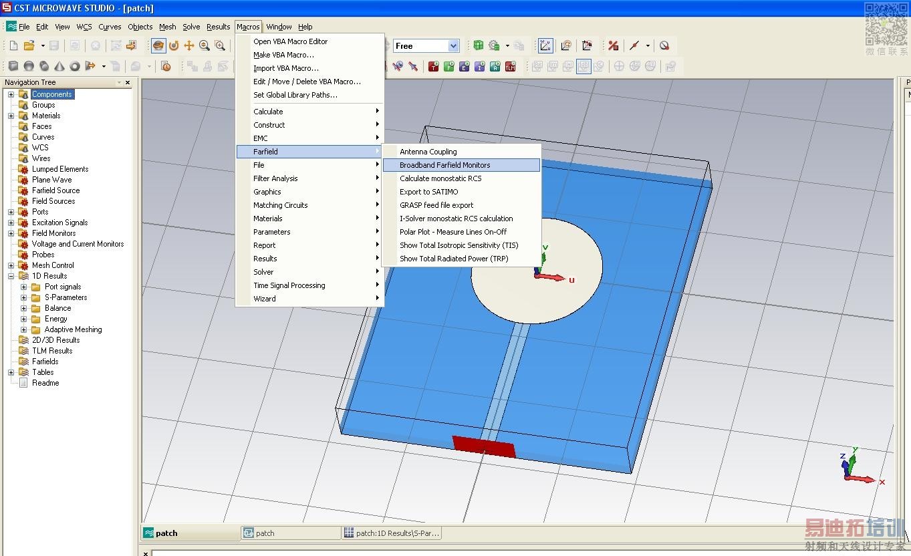Create a Cone shape icon
911x556 pixels.
pos(59,66)
